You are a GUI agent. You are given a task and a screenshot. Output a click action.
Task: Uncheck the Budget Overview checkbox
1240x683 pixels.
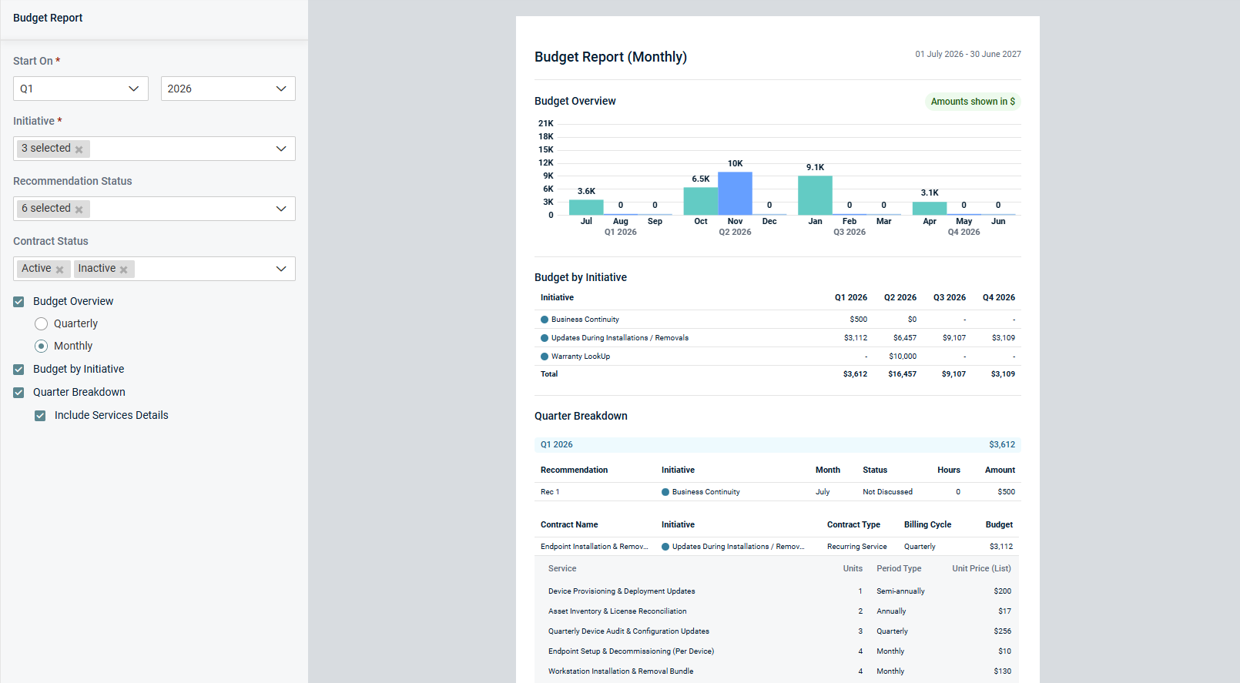(18, 302)
